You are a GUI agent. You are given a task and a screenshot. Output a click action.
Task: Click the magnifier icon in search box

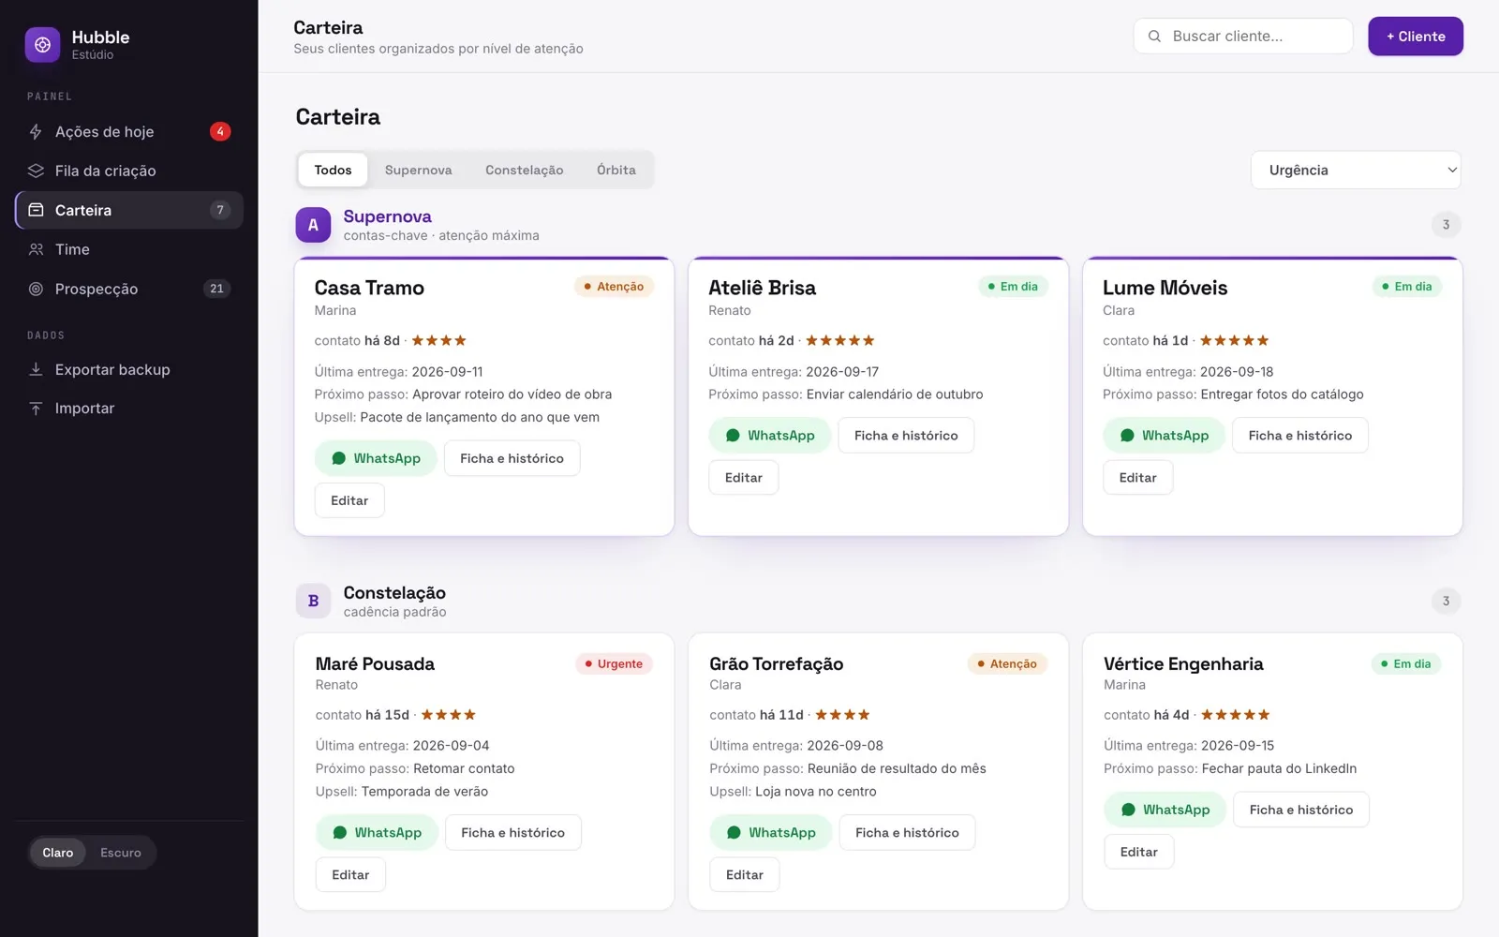(1154, 37)
